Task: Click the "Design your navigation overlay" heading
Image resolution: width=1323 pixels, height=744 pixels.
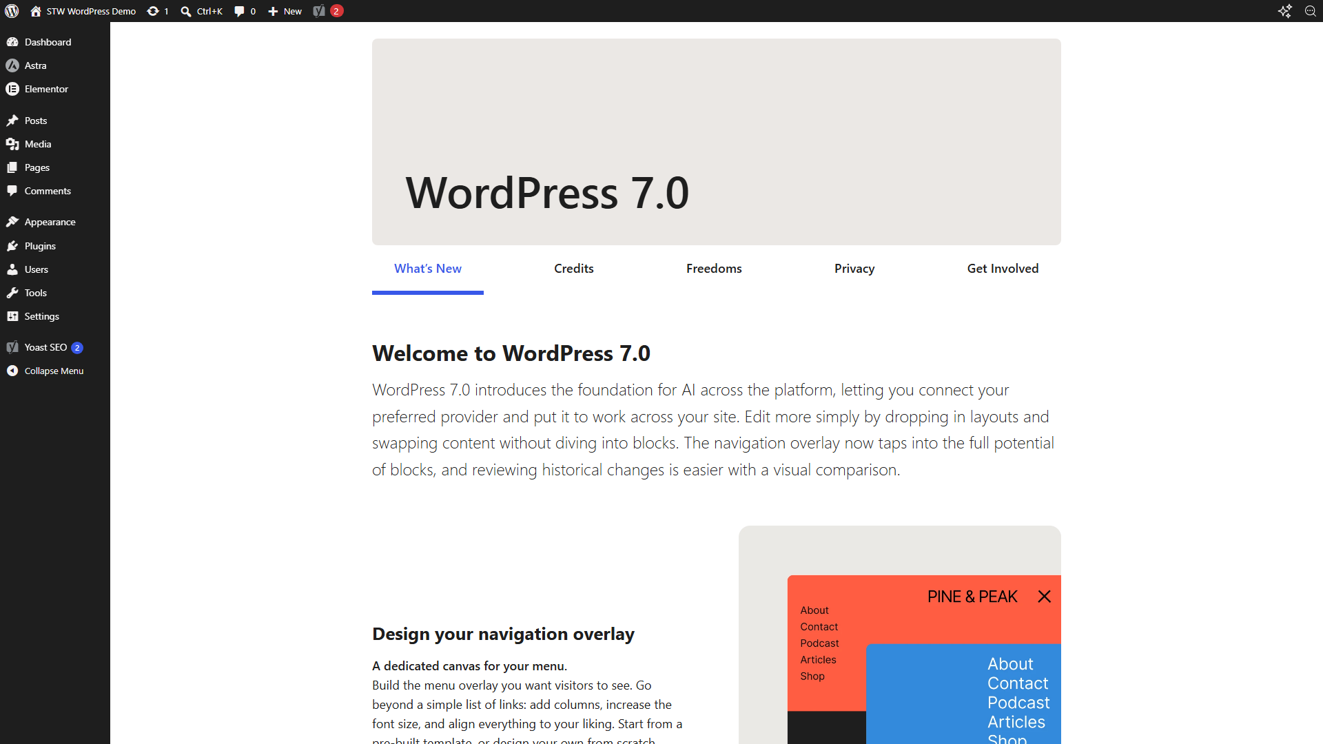Action: (503, 634)
